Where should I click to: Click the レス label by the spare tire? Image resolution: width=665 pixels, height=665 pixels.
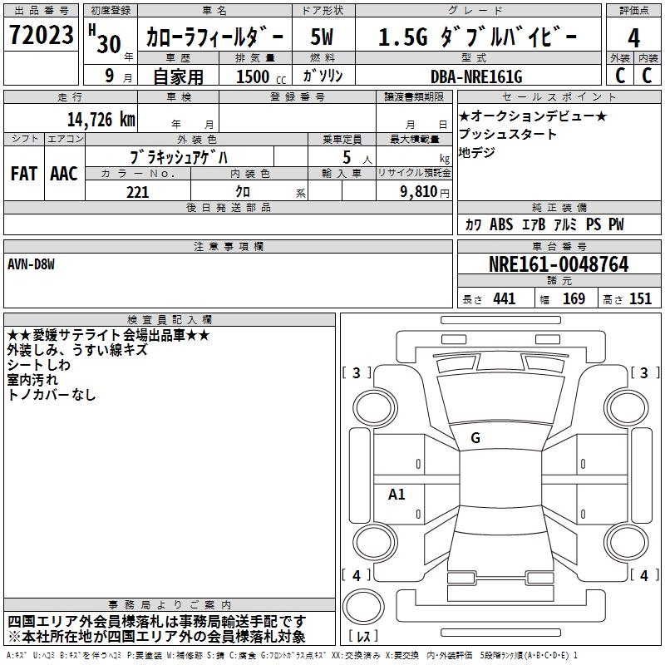coord(363,636)
